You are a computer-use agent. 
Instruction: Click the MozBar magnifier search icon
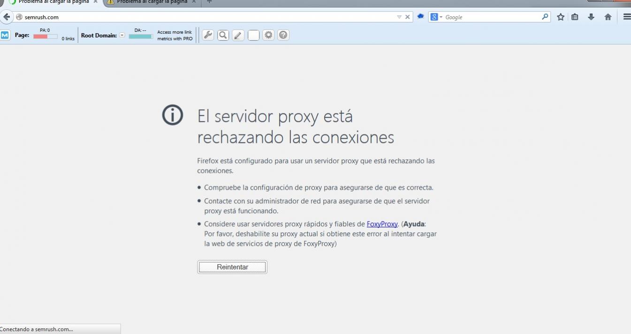[223, 35]
